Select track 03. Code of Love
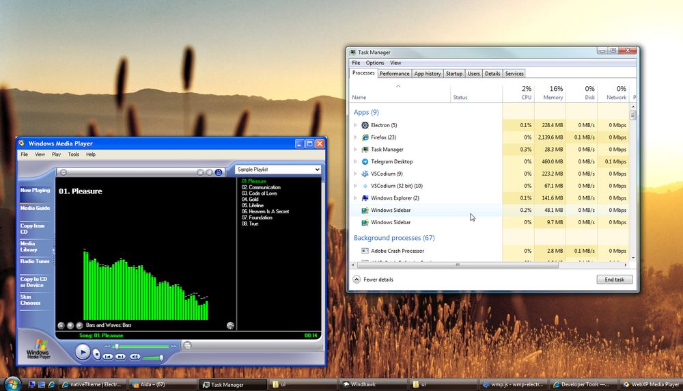 coord(259,193)
